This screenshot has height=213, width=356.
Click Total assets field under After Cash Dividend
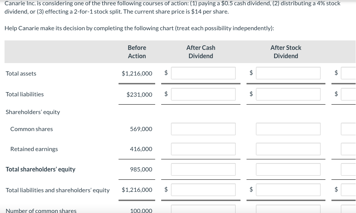(x=203, y=73)
